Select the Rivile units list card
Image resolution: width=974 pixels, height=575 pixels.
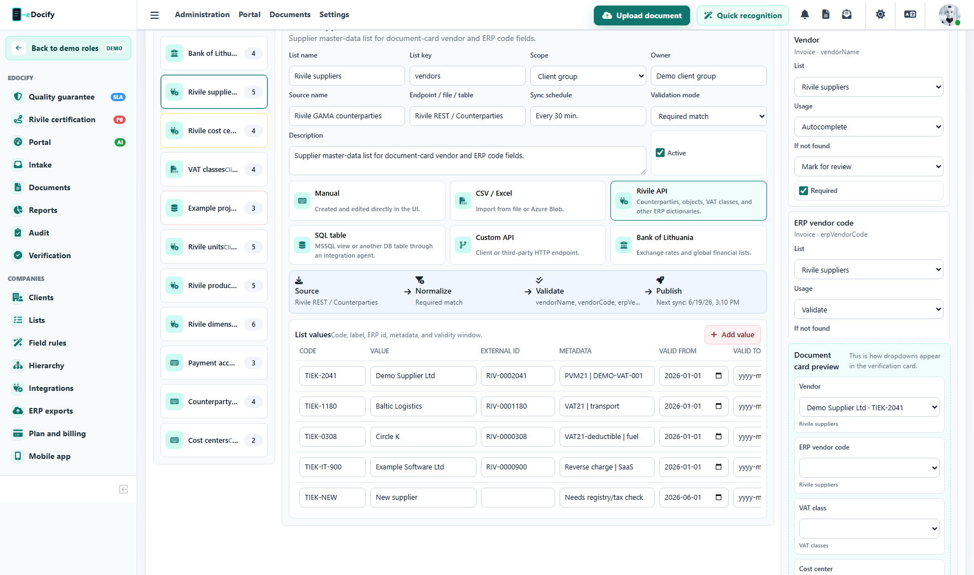[214, 247]
